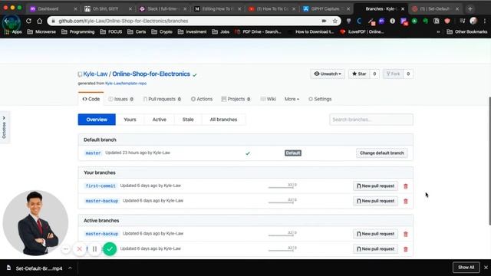Go to the Actions tab
This screenshot has height=276, width=491.
click(202, 99)
